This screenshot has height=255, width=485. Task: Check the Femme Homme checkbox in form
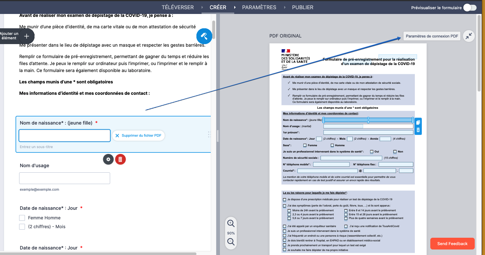point(22,218)
